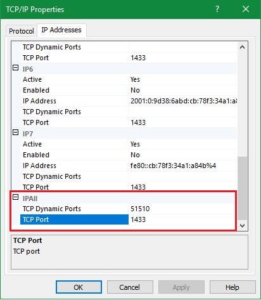The width and height of the screenshot is (261, 300).
Task: Click the IP6 Enabled value No
Action: point(135,90)
